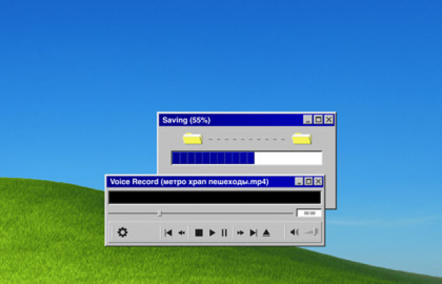
Task: Click the Saving progress bar
Action: (247, 158)
